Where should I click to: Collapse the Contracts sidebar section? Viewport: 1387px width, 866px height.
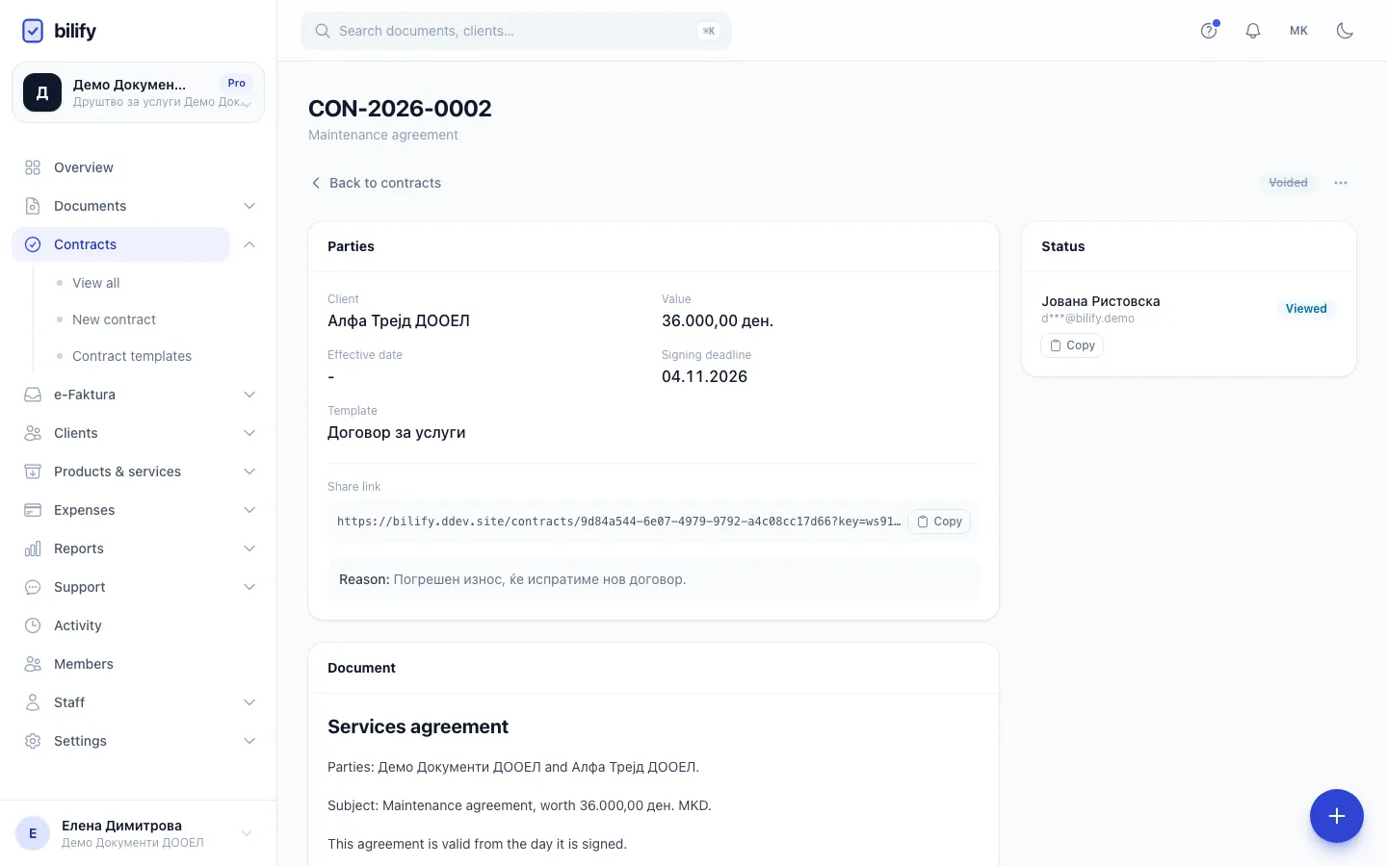249,244
